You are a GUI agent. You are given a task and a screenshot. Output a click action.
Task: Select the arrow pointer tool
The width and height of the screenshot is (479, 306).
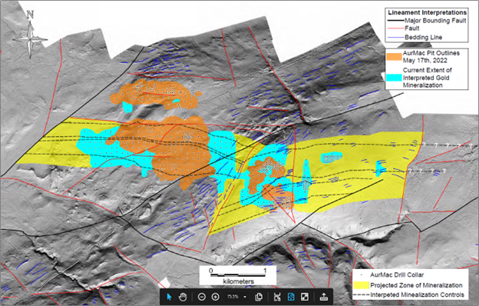169,297
